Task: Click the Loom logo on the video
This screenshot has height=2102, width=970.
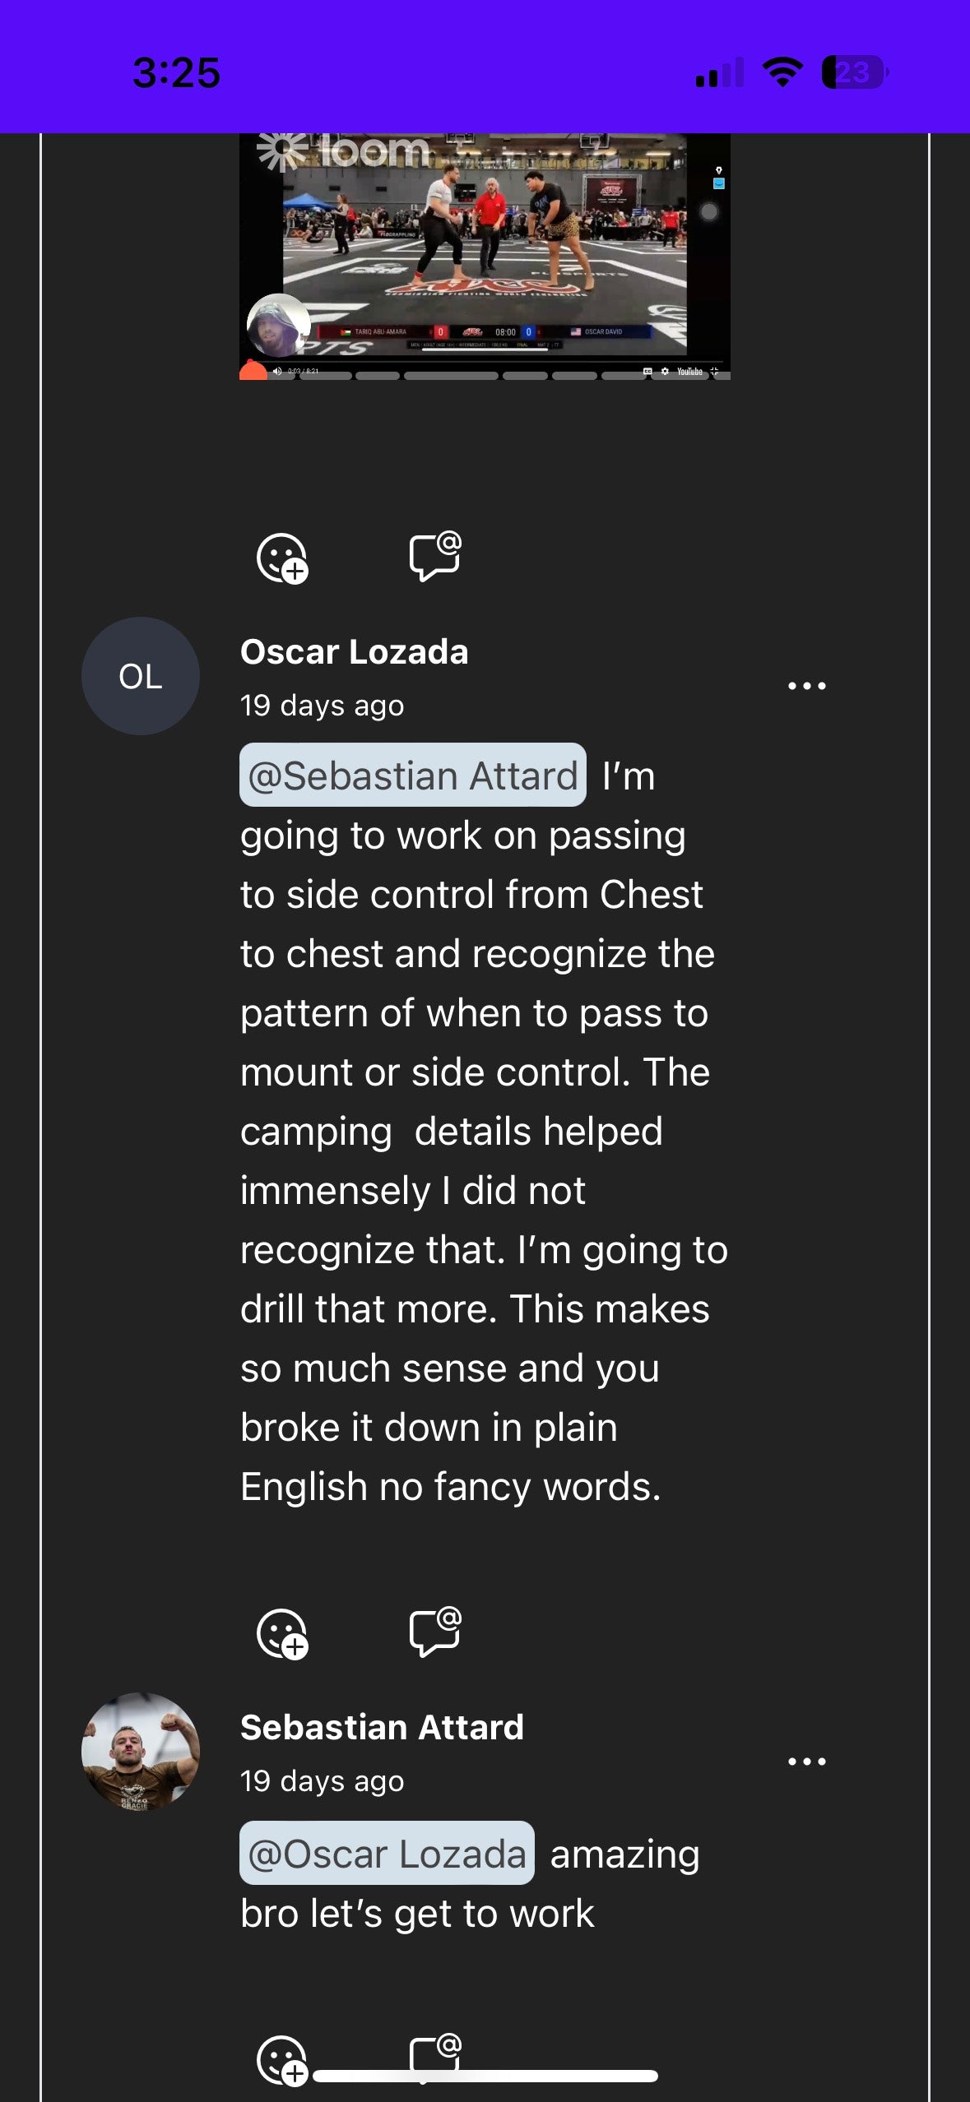Action: point(346,150)
